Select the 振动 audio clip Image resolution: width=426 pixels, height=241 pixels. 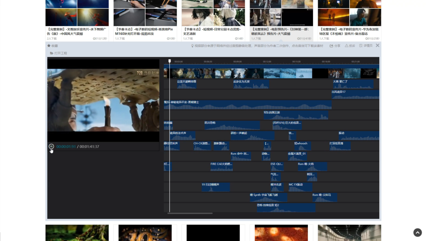click(359, 136)
